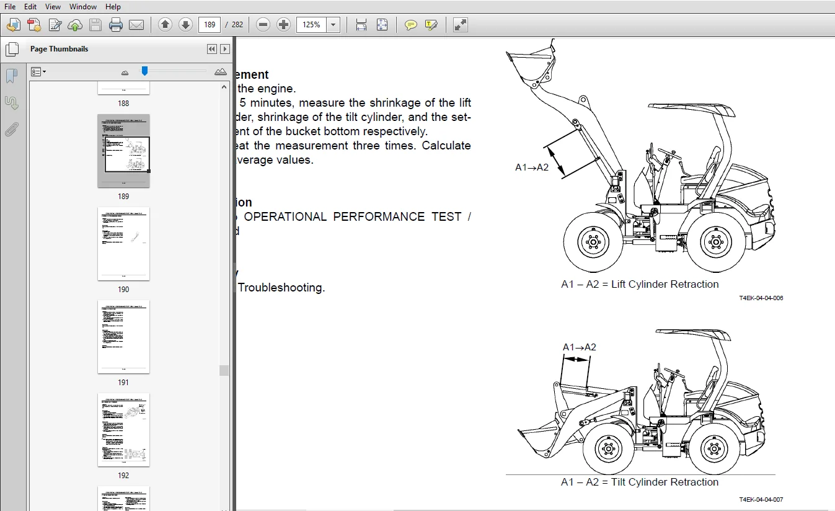Print the document using the printer icon
The width and height of the screenshot is (835, 511).
coord(116,25)
